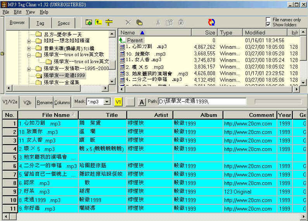Click the Columns button

coord(62,103)
